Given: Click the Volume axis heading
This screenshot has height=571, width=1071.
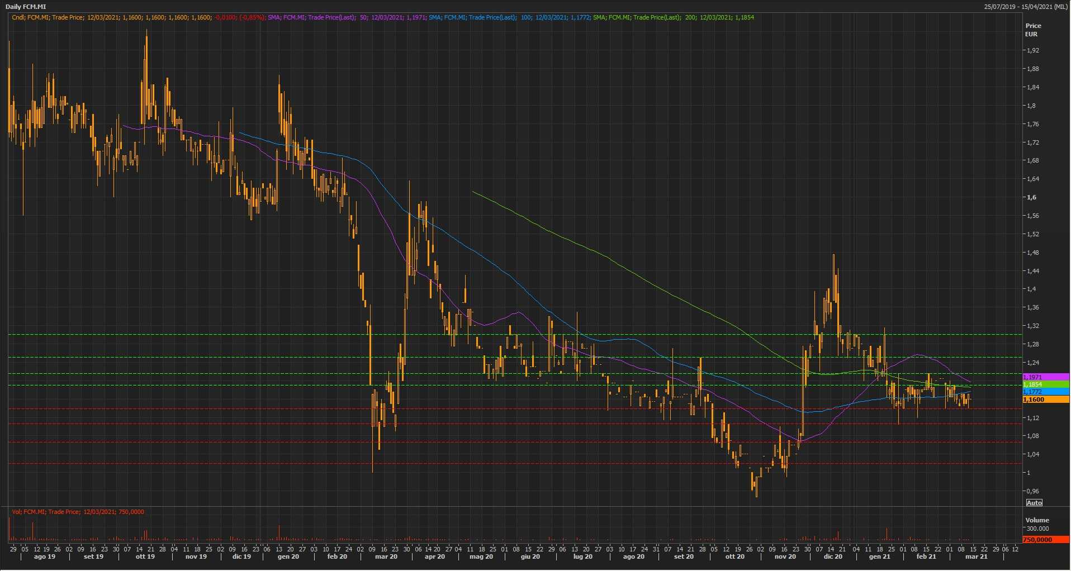Looking at the screenshot, I should [1037, 520].
